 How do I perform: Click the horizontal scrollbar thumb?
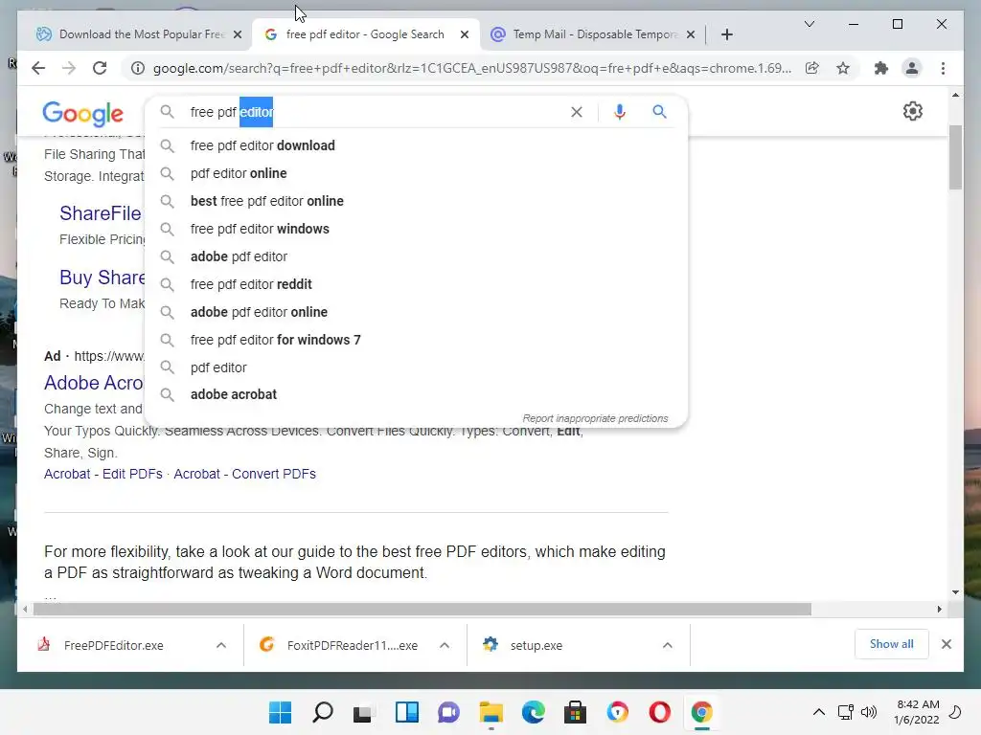422,609
